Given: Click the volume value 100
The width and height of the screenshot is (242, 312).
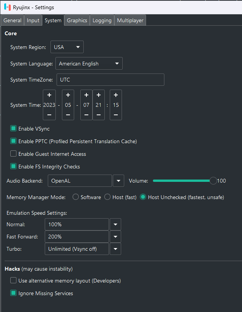Looking at the screenshot, I should point(221,181).
